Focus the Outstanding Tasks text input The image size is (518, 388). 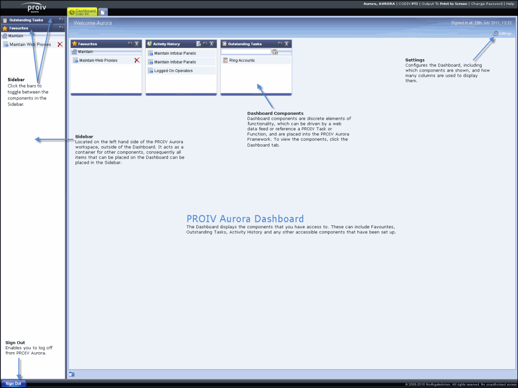[x=246, y=52]
